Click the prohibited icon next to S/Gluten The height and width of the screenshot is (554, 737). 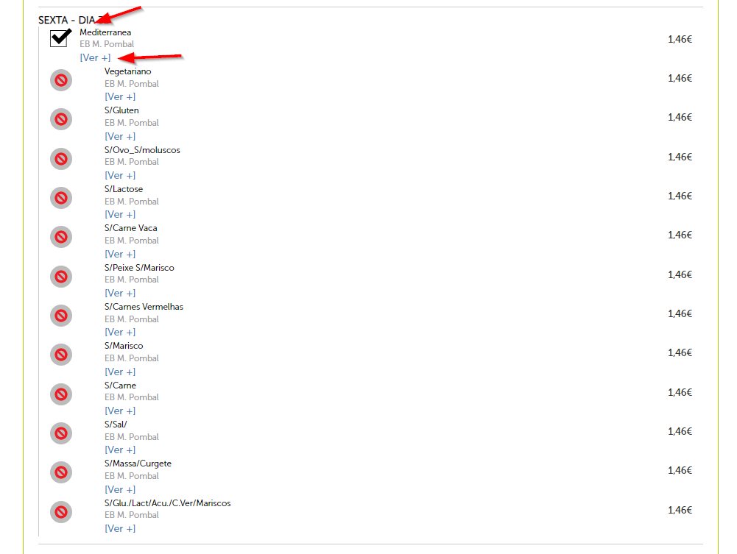(61, 119)
